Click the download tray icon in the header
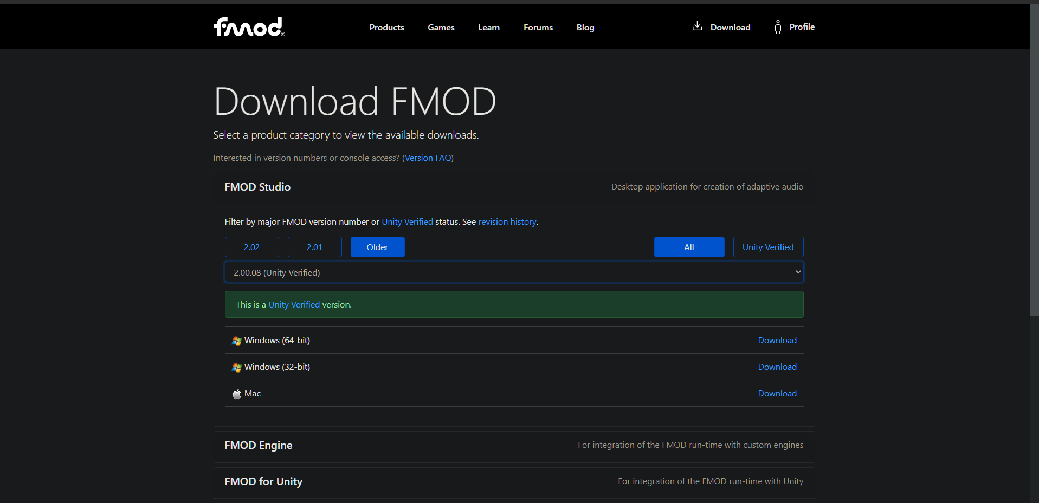Viewport: 1039px width, 503px height. click(697, 26)
